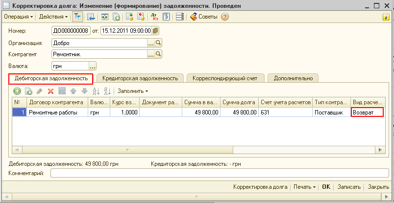Screen dimensions: 394x203
Task: Open selection list for Валюта (ellipsis)
Action: point(93,66)
